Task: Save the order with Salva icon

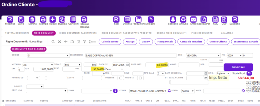Action: [x=21, y=19]
